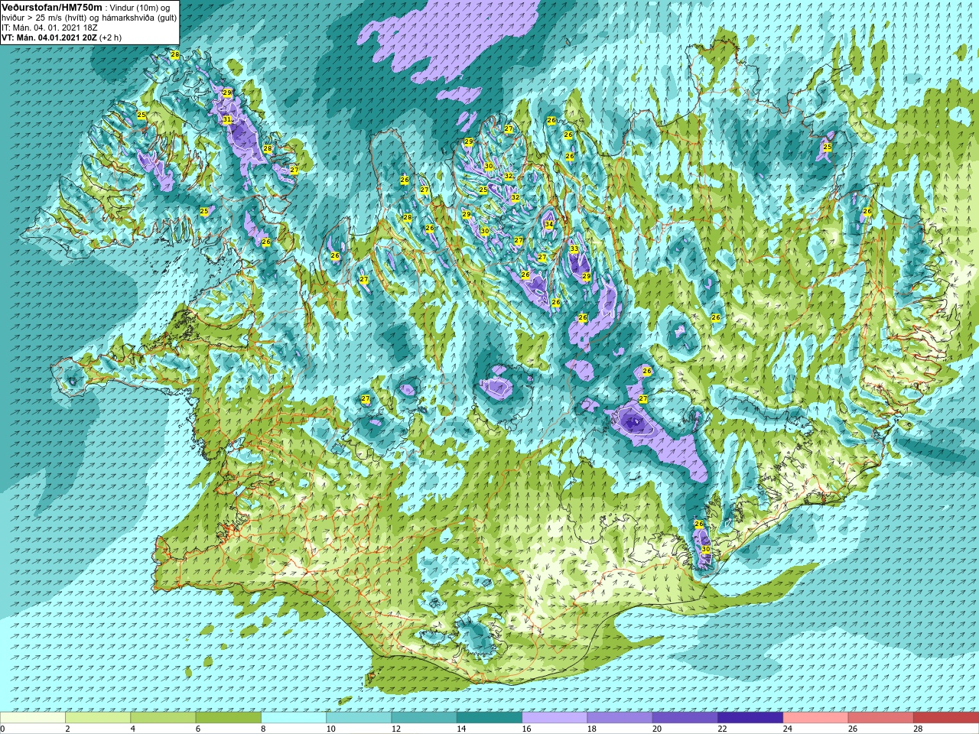Click the legend scale number 0
The image size is (979, 734).
pos(2,729)
